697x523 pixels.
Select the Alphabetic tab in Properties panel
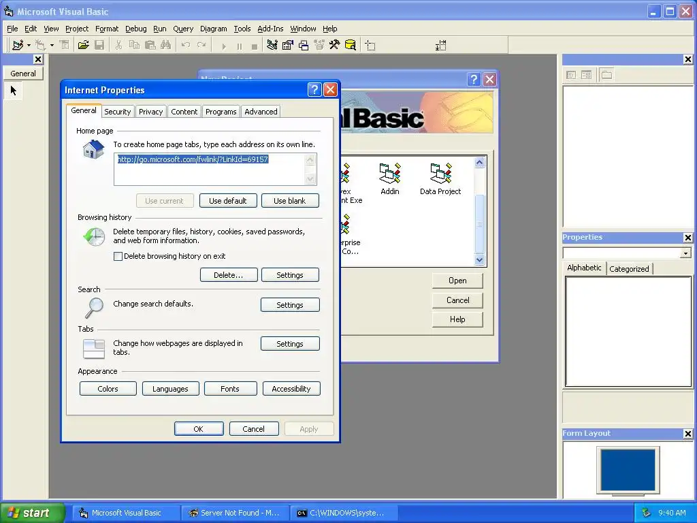tap(584, 268)
